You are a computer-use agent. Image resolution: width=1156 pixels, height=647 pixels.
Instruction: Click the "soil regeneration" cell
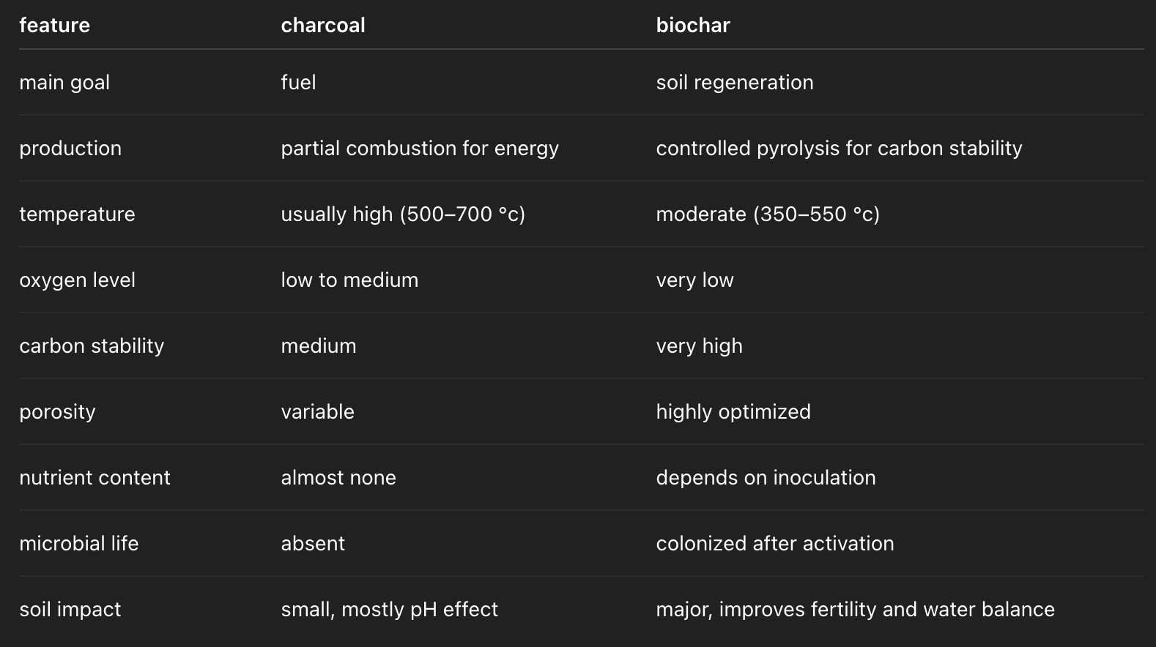pyautogui.click(x=735, y=83)
